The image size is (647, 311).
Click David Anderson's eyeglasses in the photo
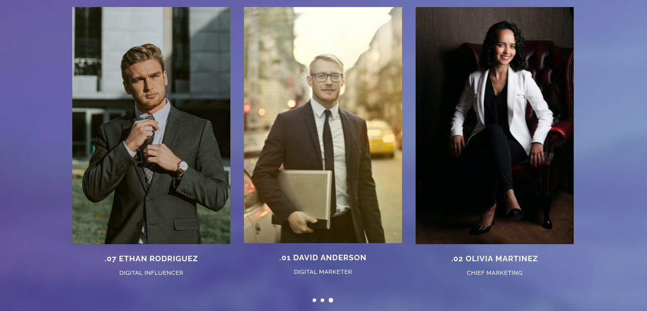click(327, 77)
